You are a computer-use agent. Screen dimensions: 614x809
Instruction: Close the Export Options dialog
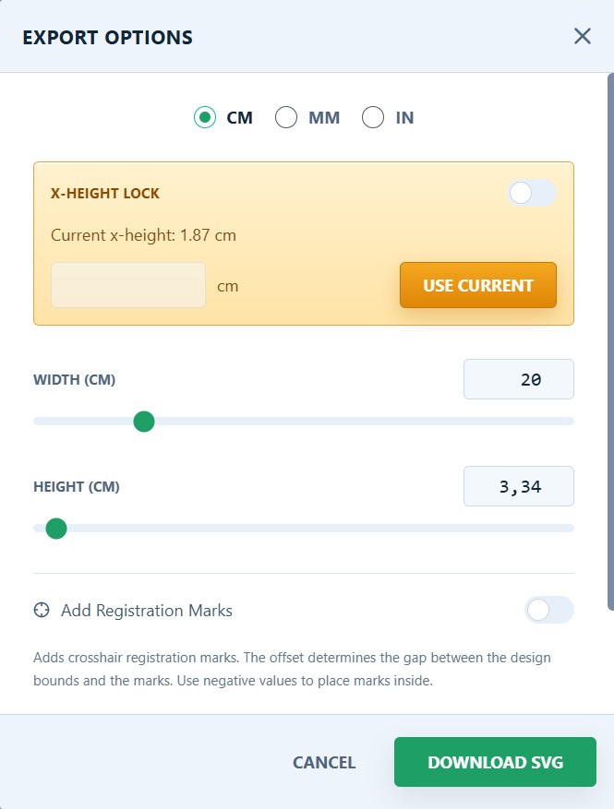pos(583,36)
